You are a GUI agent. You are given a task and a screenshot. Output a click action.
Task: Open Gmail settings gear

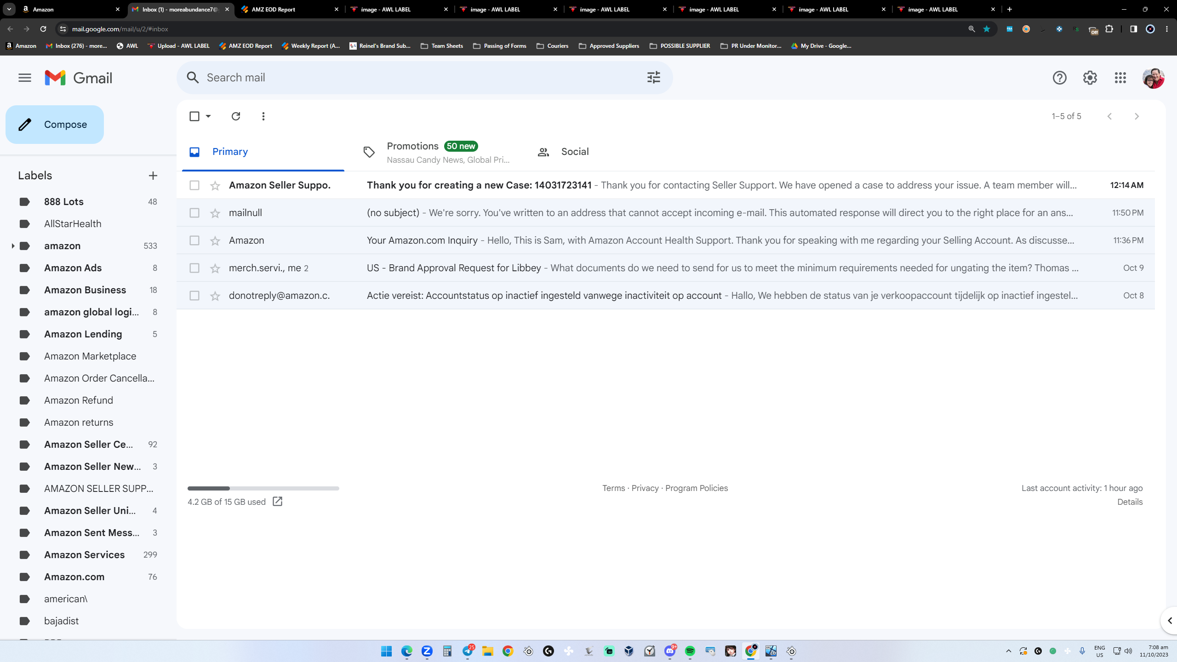click(1090, 78)
